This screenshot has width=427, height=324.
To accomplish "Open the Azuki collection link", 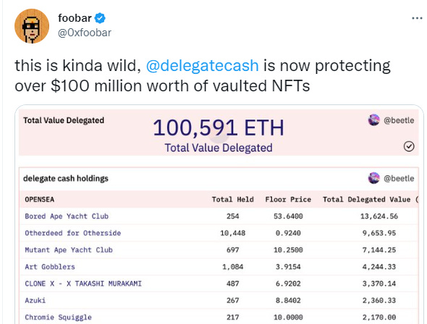I will pos(35,301).
